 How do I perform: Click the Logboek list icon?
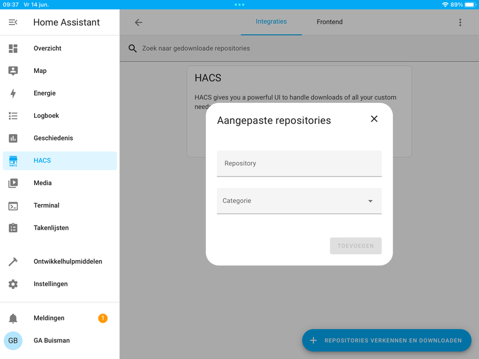(13, 115)
